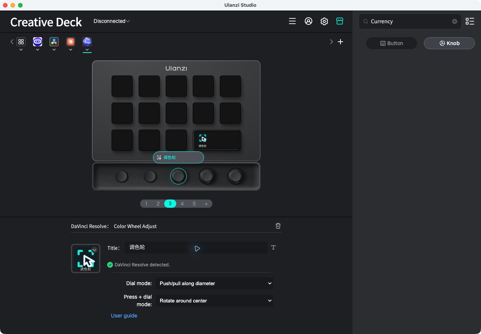Delete the Color Wheel Adjust action

pos(278,226)
